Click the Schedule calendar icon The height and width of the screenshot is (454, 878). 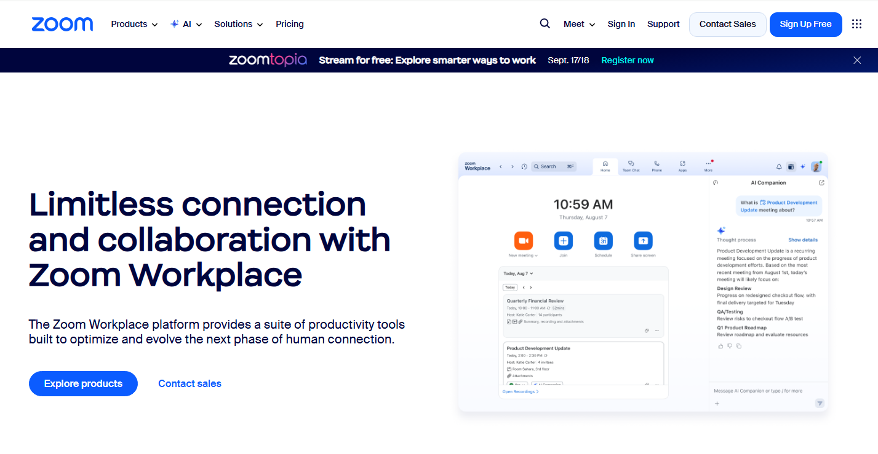603,240
